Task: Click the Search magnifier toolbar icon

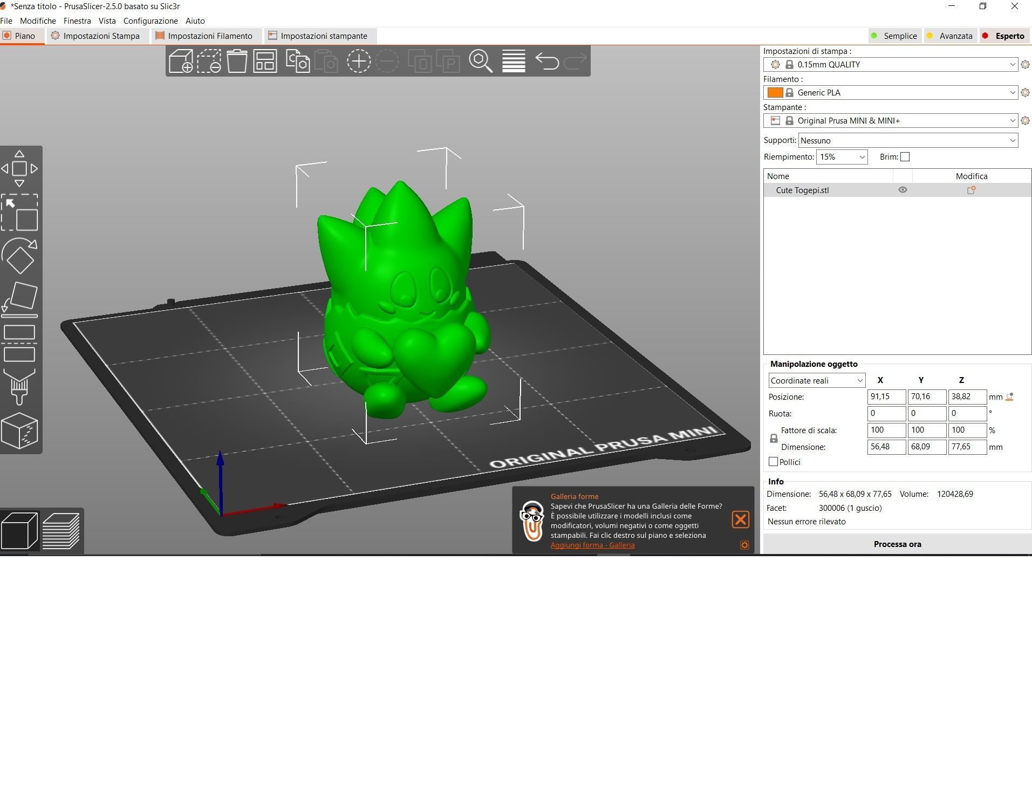Action: tap(481, 61)
